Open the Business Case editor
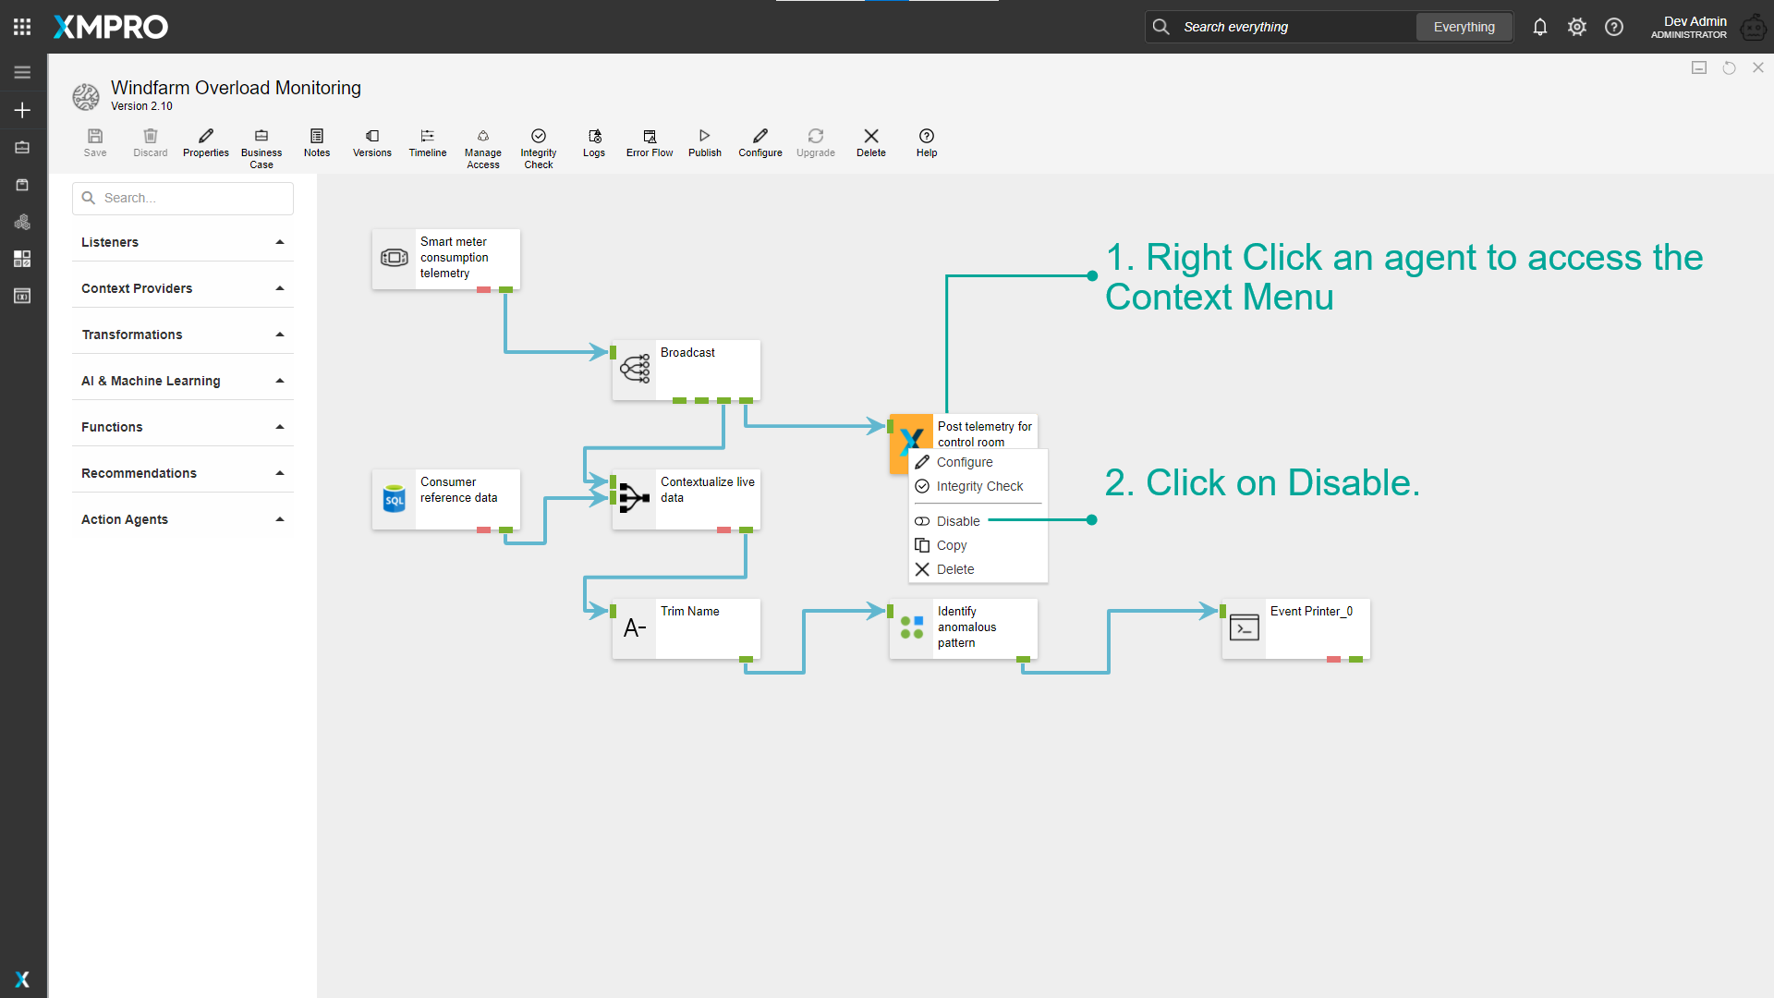Image resolution: width=1774 pixels, height=998 pixels. coord(261,144)
